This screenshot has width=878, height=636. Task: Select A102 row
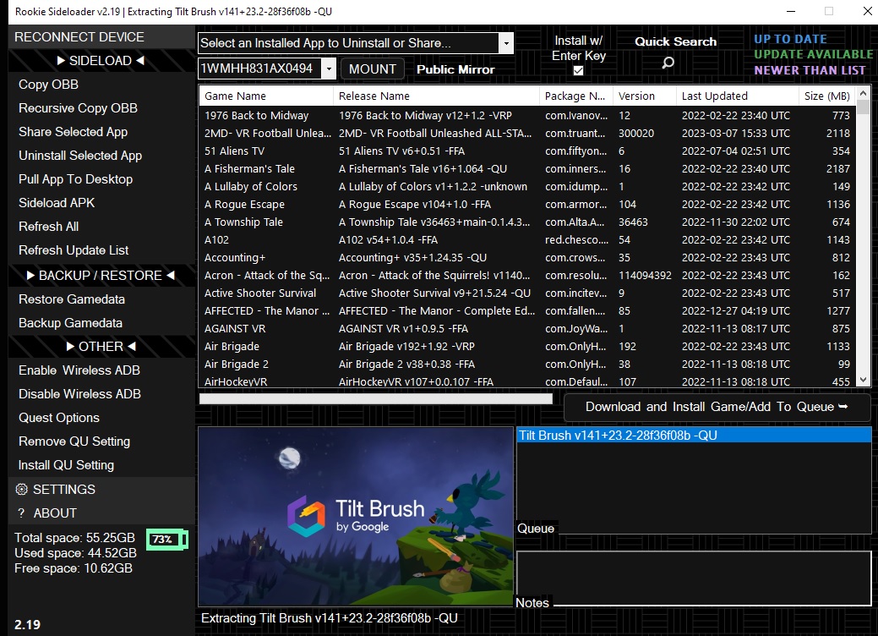[x=527, y=240]
